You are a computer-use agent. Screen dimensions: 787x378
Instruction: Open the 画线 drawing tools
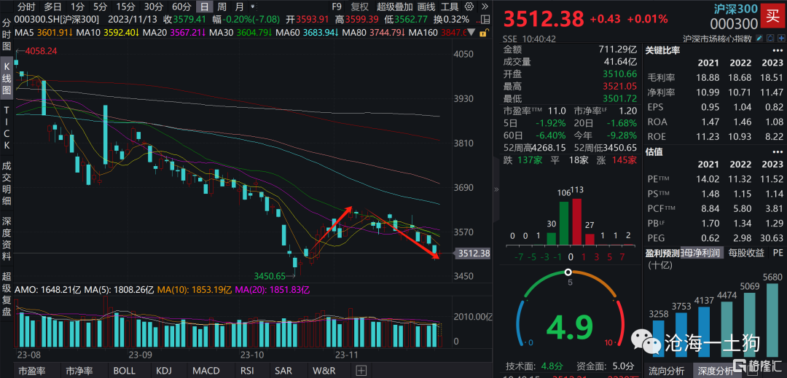[x=426, y=7]
